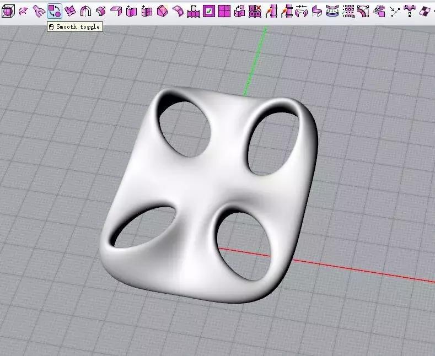The height and width of the screenshot is (356, 435).
Task: Click the grid icon with red X
Action: [x=255, y=10]
